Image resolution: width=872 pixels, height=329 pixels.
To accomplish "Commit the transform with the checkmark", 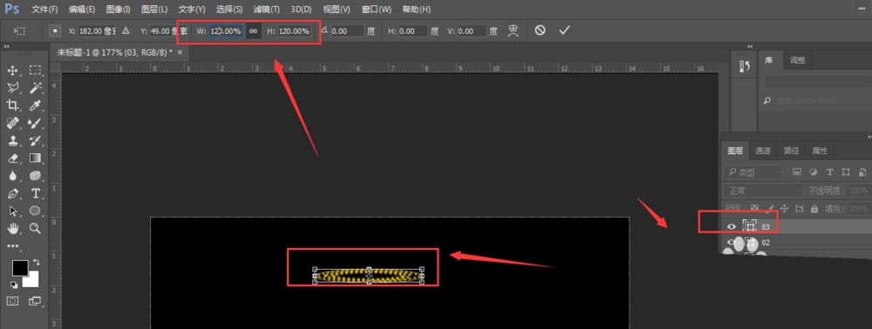I will pyautogui.click(x=564, y=30).
